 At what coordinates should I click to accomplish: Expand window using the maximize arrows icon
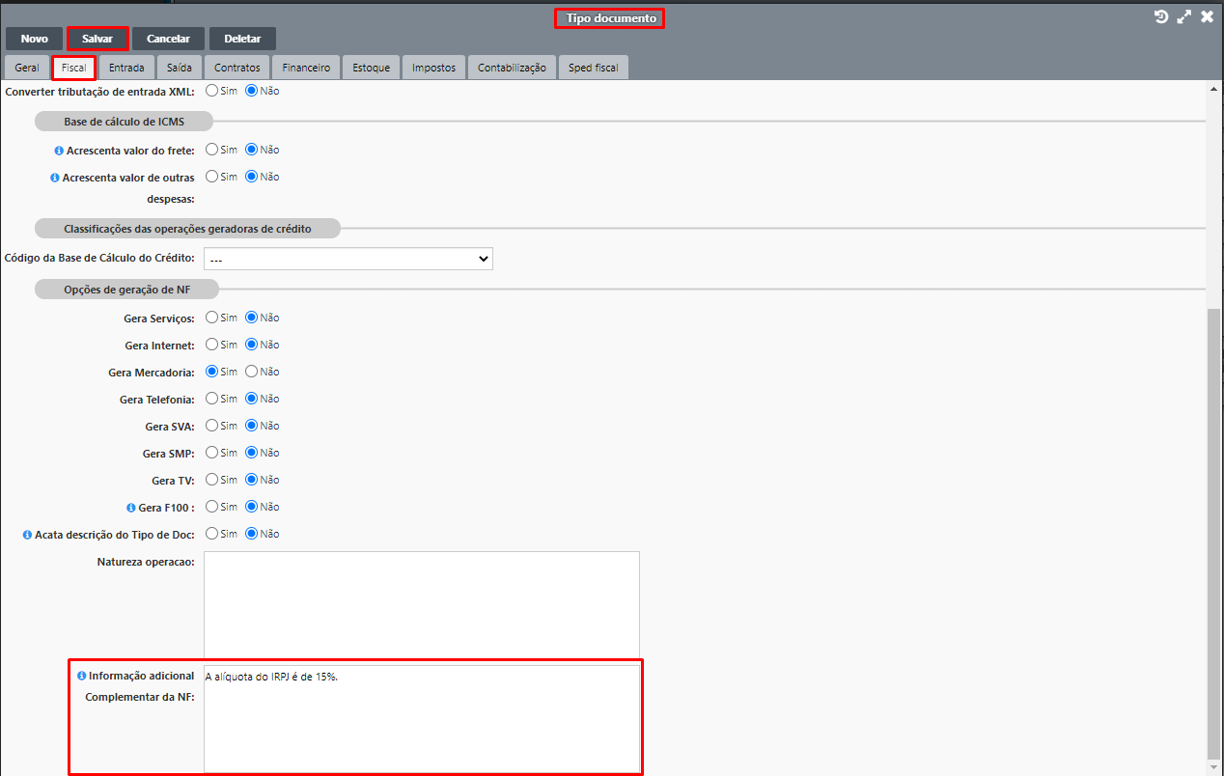click(x=1184, y=16)
